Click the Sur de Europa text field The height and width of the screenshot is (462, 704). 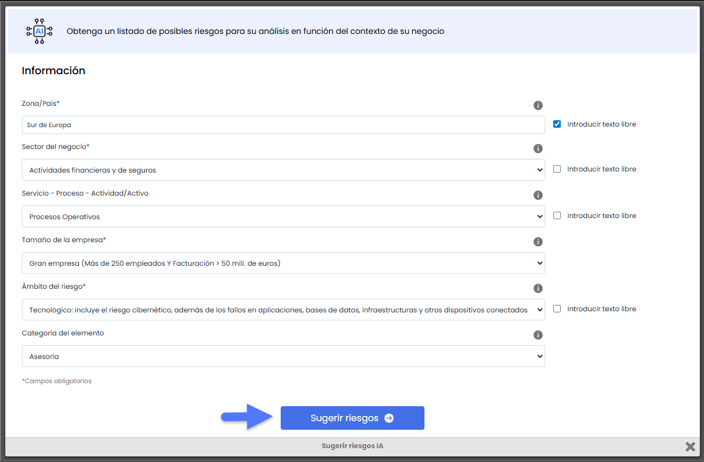coord(283,125)
